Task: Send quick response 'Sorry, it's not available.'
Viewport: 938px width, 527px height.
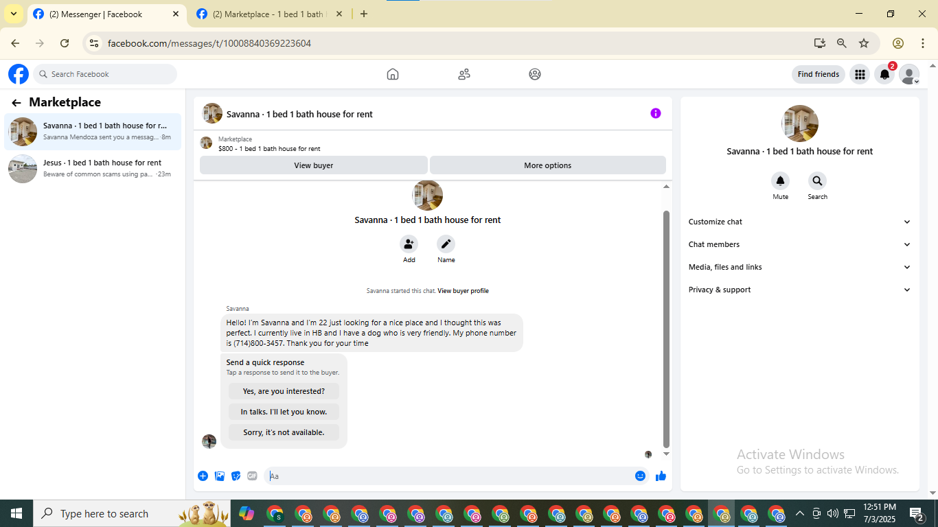Action: point(284,432)
